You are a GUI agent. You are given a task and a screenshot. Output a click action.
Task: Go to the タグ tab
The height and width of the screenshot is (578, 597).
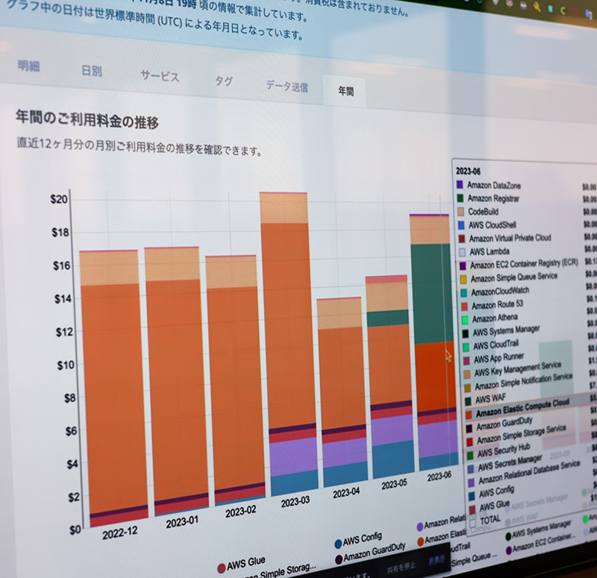coord(223,81)
